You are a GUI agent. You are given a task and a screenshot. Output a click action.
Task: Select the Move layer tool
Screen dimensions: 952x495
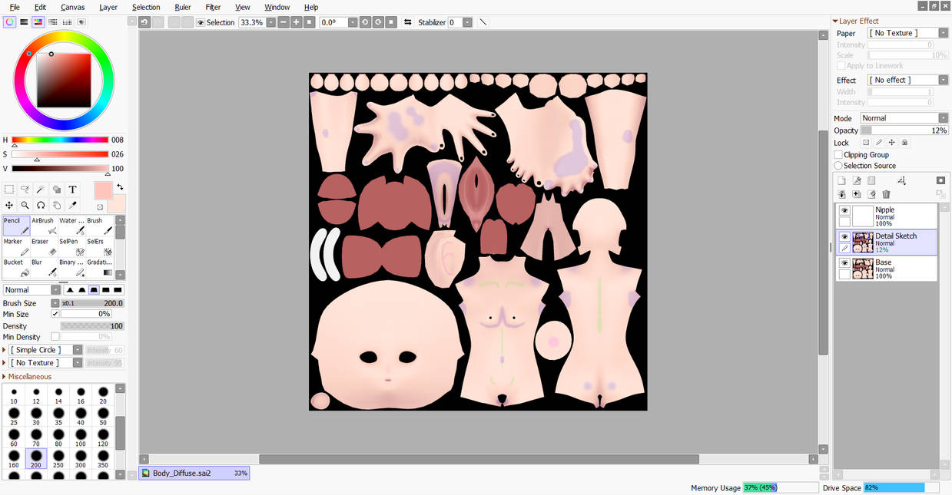(x=9, y=205)
